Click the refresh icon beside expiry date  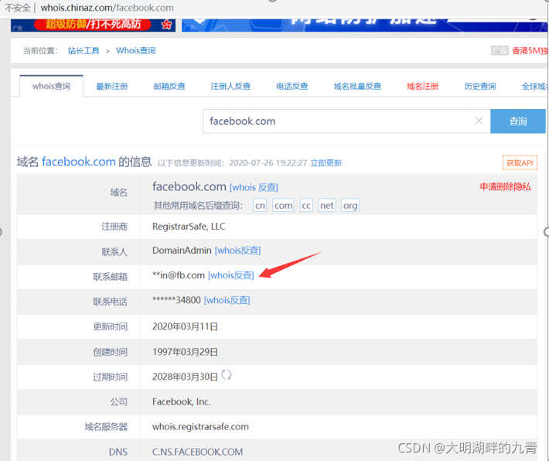[227, 375]
